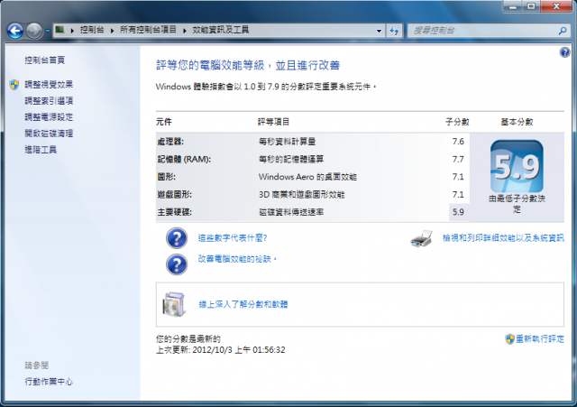Select the 遊戲圖形 row label

tap(174, 195)
